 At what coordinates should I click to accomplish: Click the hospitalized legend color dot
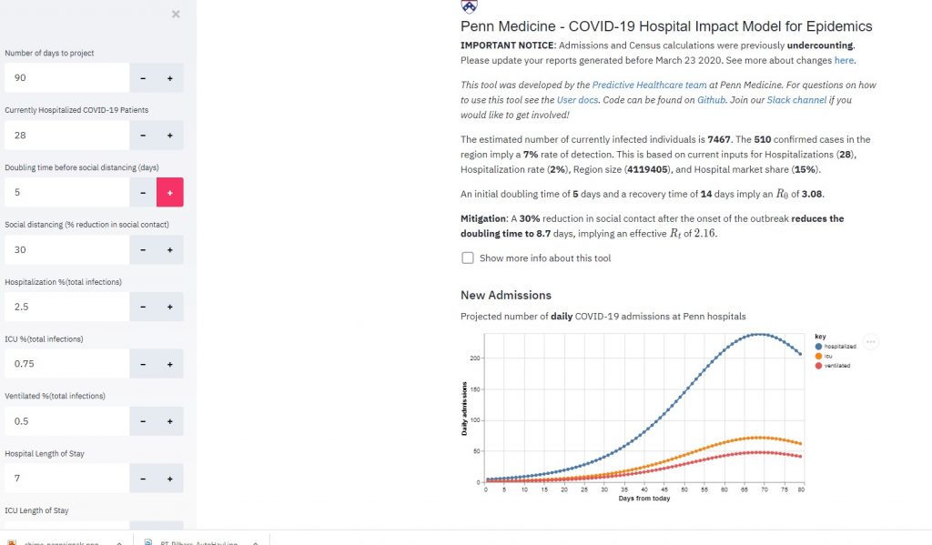[819, 347]
